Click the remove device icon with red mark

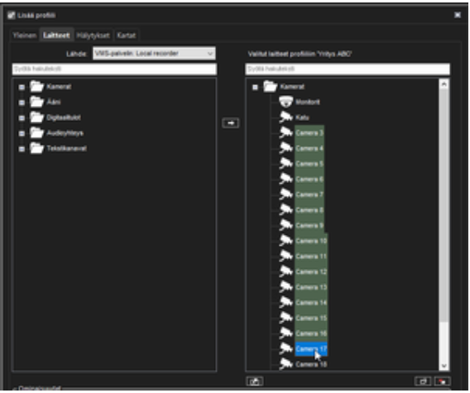click(443, 381)
